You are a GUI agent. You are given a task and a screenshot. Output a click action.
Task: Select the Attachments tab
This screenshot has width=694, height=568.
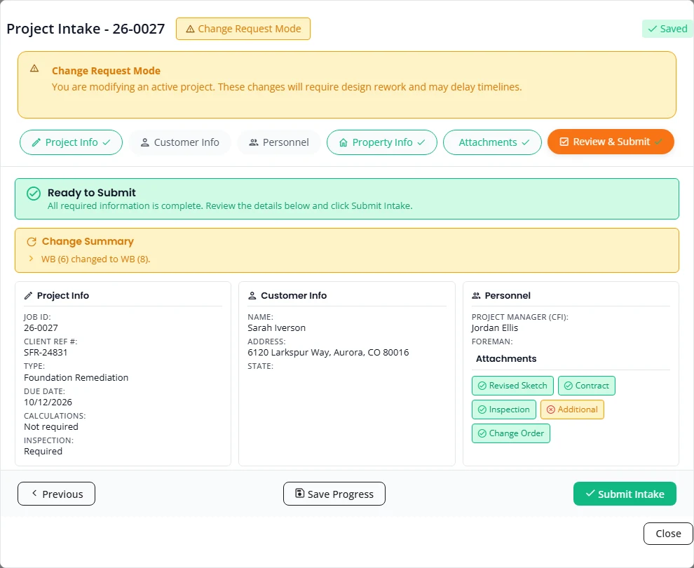tap(492, 142)
